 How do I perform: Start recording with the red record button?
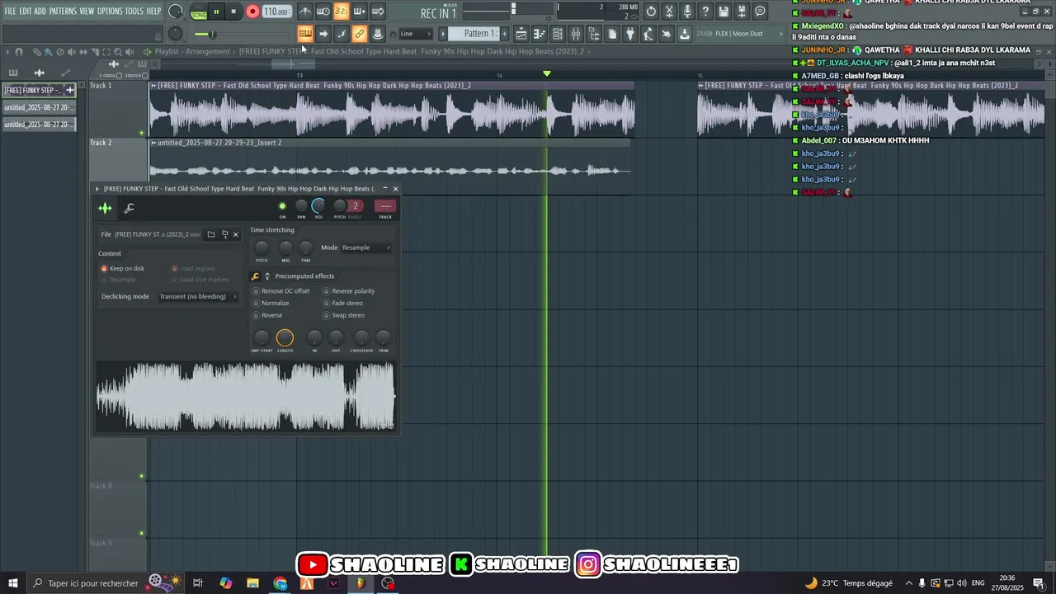click(x=252, y=12)
